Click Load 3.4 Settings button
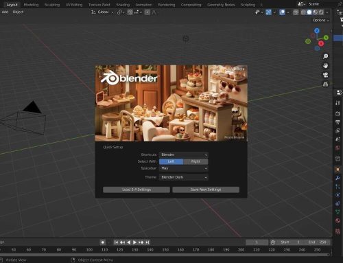This screenshot has height=263, width=343. (137, 190)
